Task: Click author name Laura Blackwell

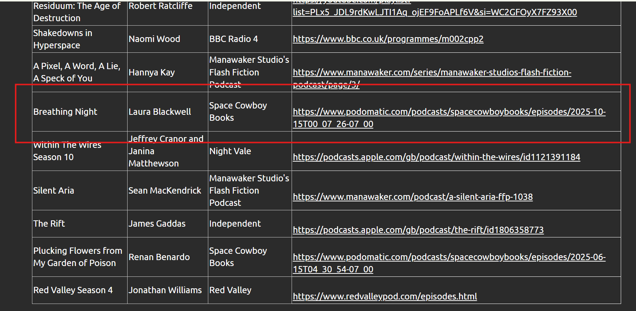Action: click(160, 112)
